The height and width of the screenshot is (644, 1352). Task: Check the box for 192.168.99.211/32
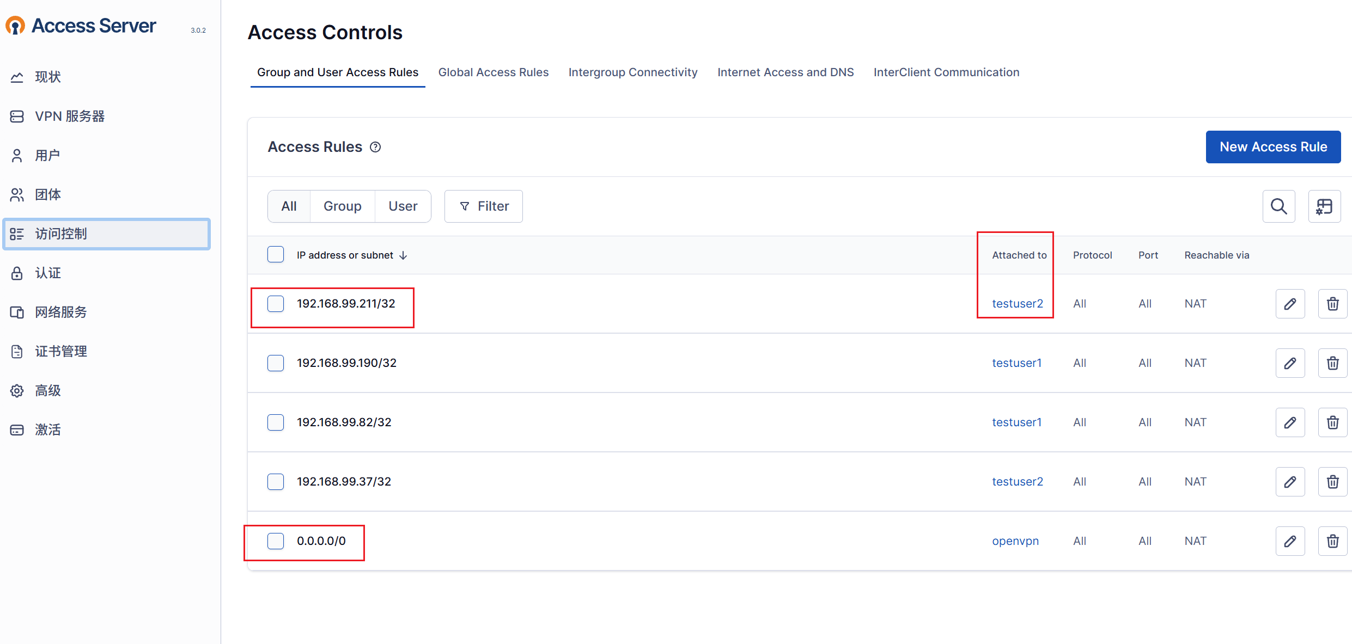click(276, 304)
